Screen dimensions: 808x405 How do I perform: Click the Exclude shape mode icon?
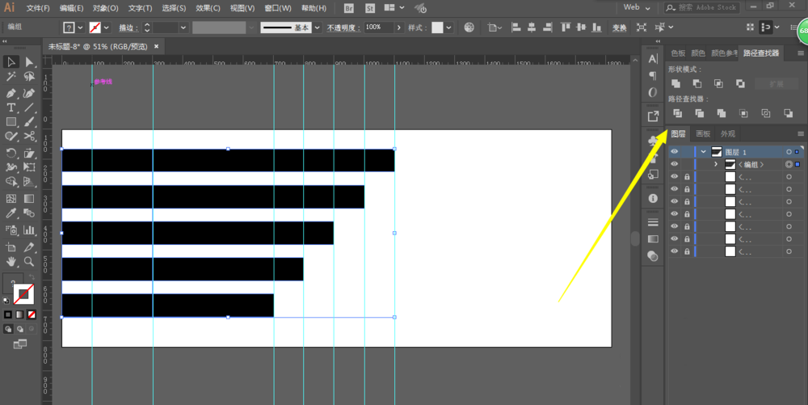point(740,83)
